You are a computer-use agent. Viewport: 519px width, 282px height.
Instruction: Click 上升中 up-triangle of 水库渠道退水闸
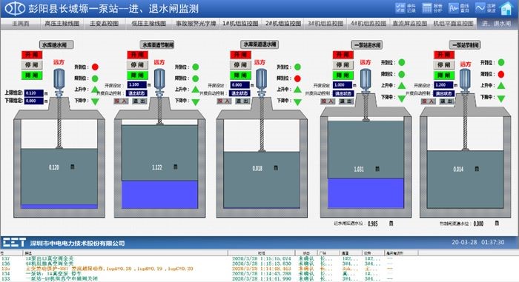tap(297, 90)
